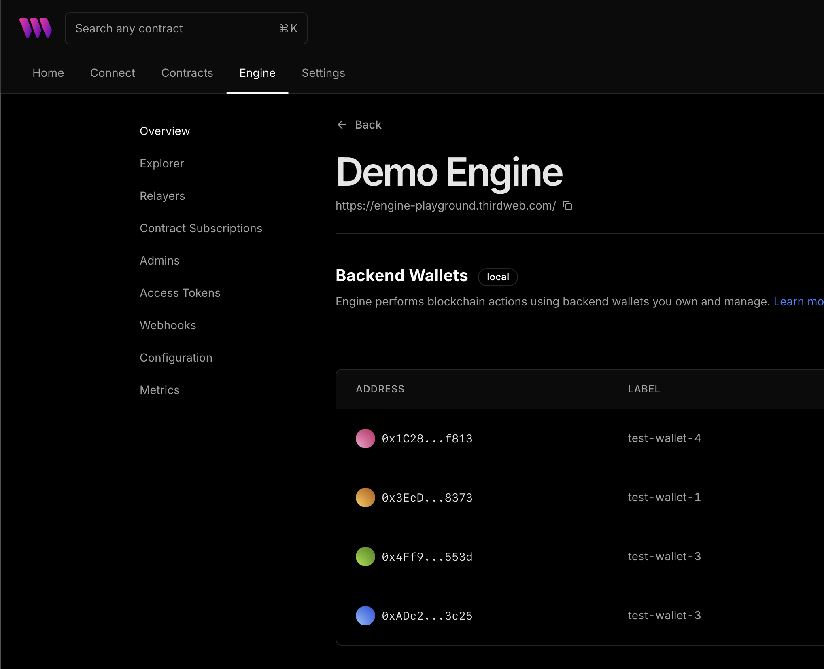The width and height of the screenshot is (824, 669).
Task: Switch to the Contracts tab
Action: 187,73
